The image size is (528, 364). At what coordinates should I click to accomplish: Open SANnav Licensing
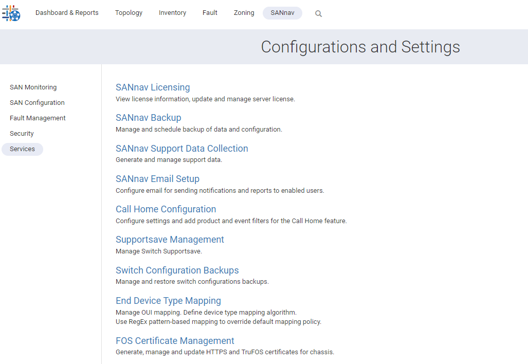click(153, 87)
